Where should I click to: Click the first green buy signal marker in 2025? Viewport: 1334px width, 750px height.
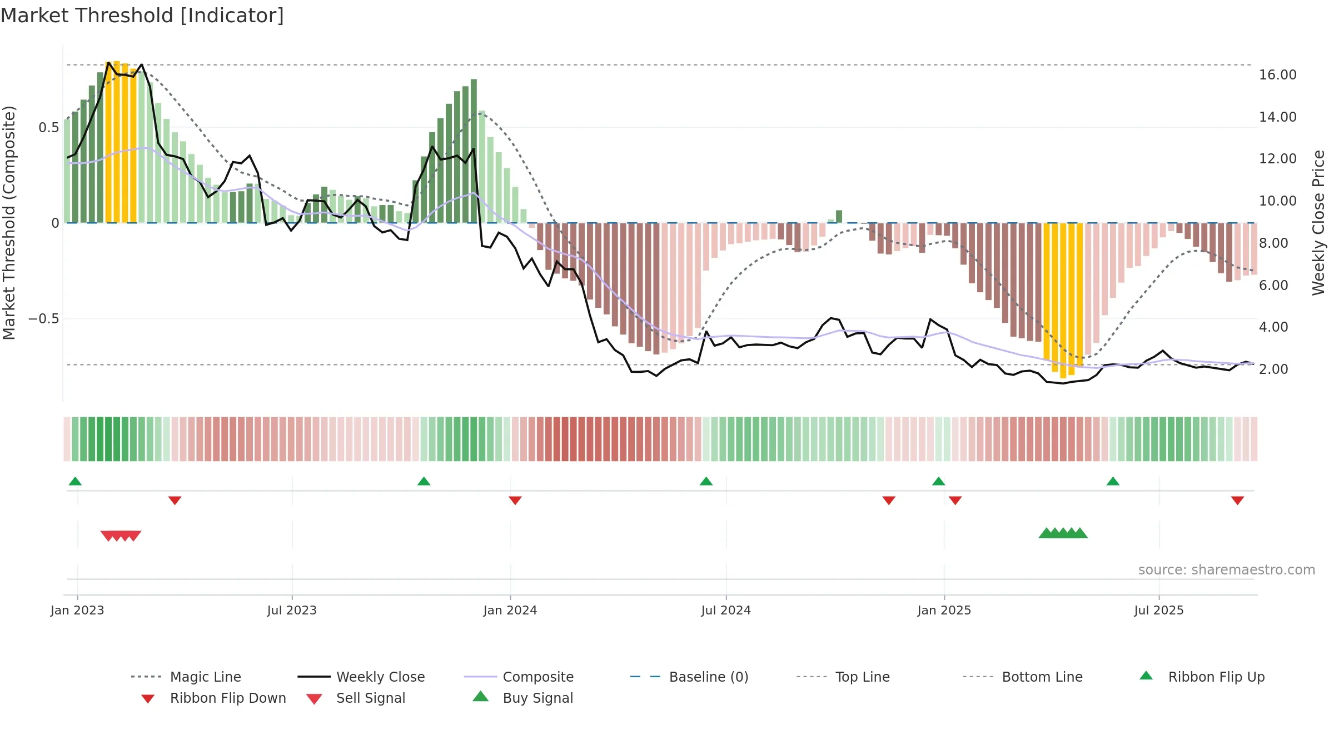click(1046, 533)
